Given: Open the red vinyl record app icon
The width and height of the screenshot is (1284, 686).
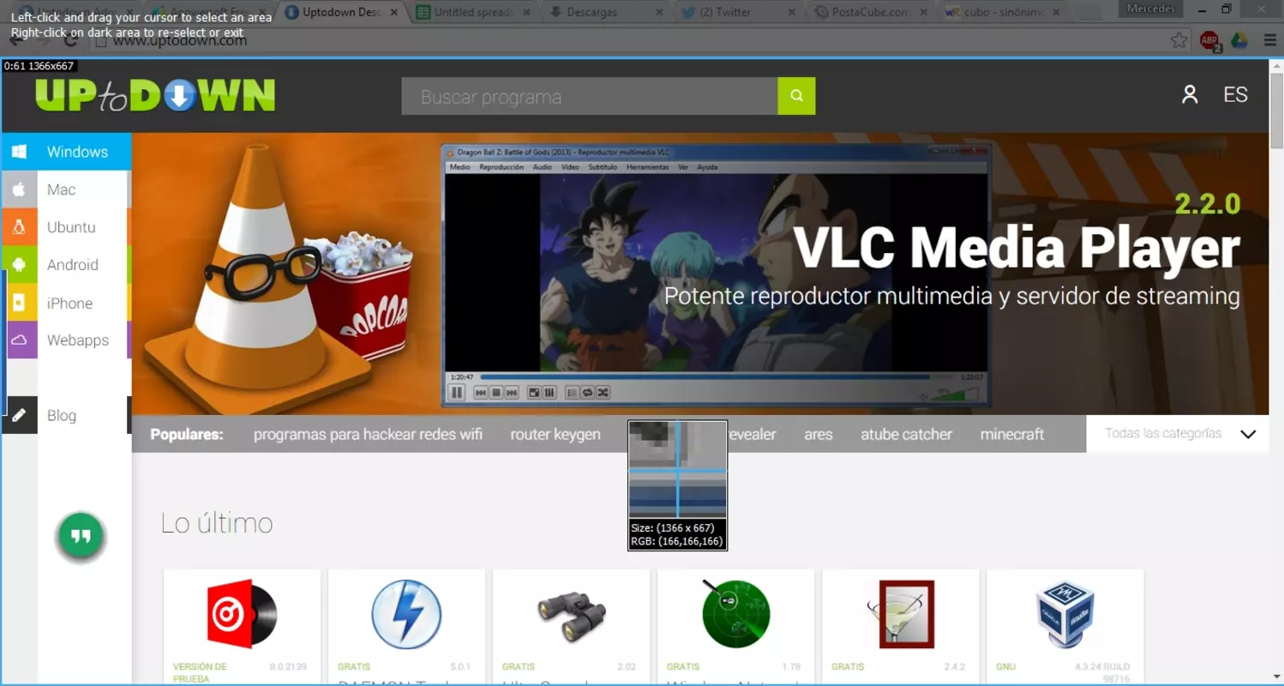Looking at the screenshot, I should pyautogui.click(x=242, y=613).
